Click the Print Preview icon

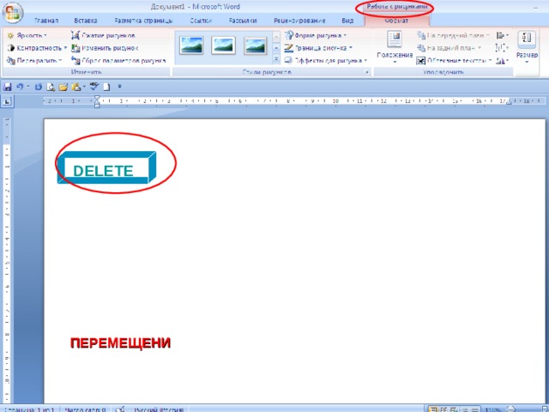coord(51,87)
